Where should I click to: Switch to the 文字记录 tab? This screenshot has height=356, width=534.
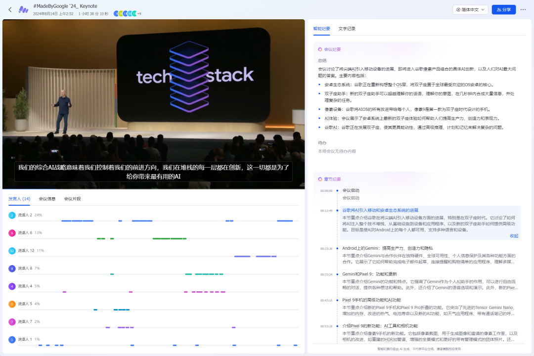[x=347, y=29]
